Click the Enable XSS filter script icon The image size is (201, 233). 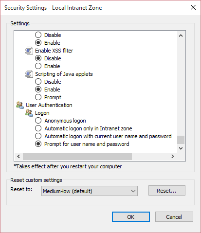[x=29, y=51]
